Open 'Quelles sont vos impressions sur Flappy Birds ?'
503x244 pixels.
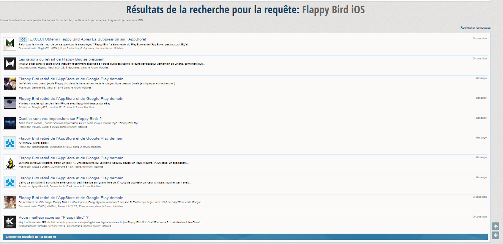(x=60, y=118)
